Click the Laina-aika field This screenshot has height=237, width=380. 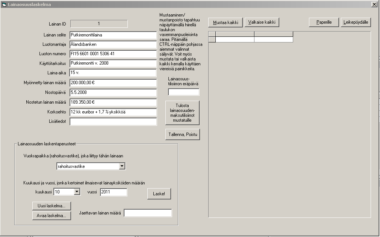point(113,73)
